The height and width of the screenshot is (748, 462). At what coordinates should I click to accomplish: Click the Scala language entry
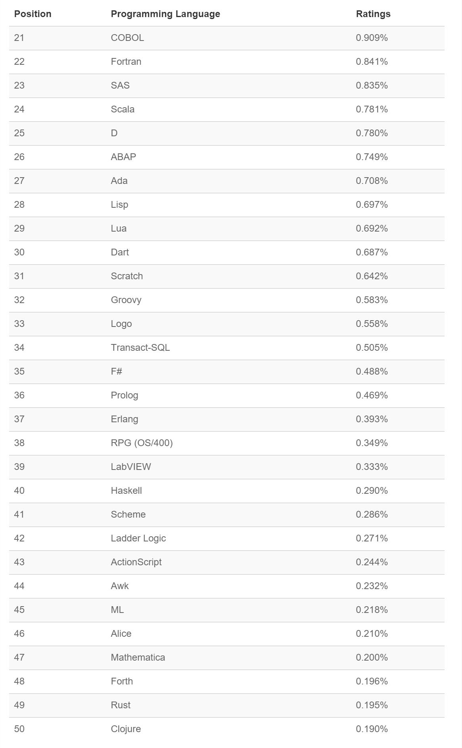(123, 109)
